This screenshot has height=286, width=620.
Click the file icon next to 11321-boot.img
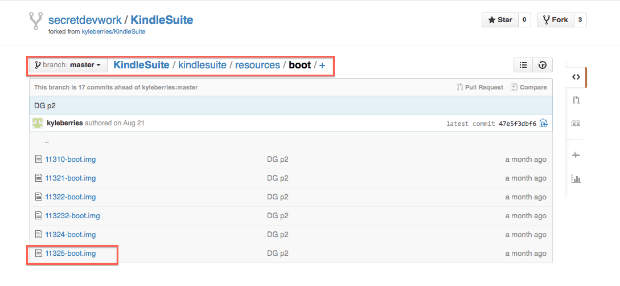coord(38,178)
